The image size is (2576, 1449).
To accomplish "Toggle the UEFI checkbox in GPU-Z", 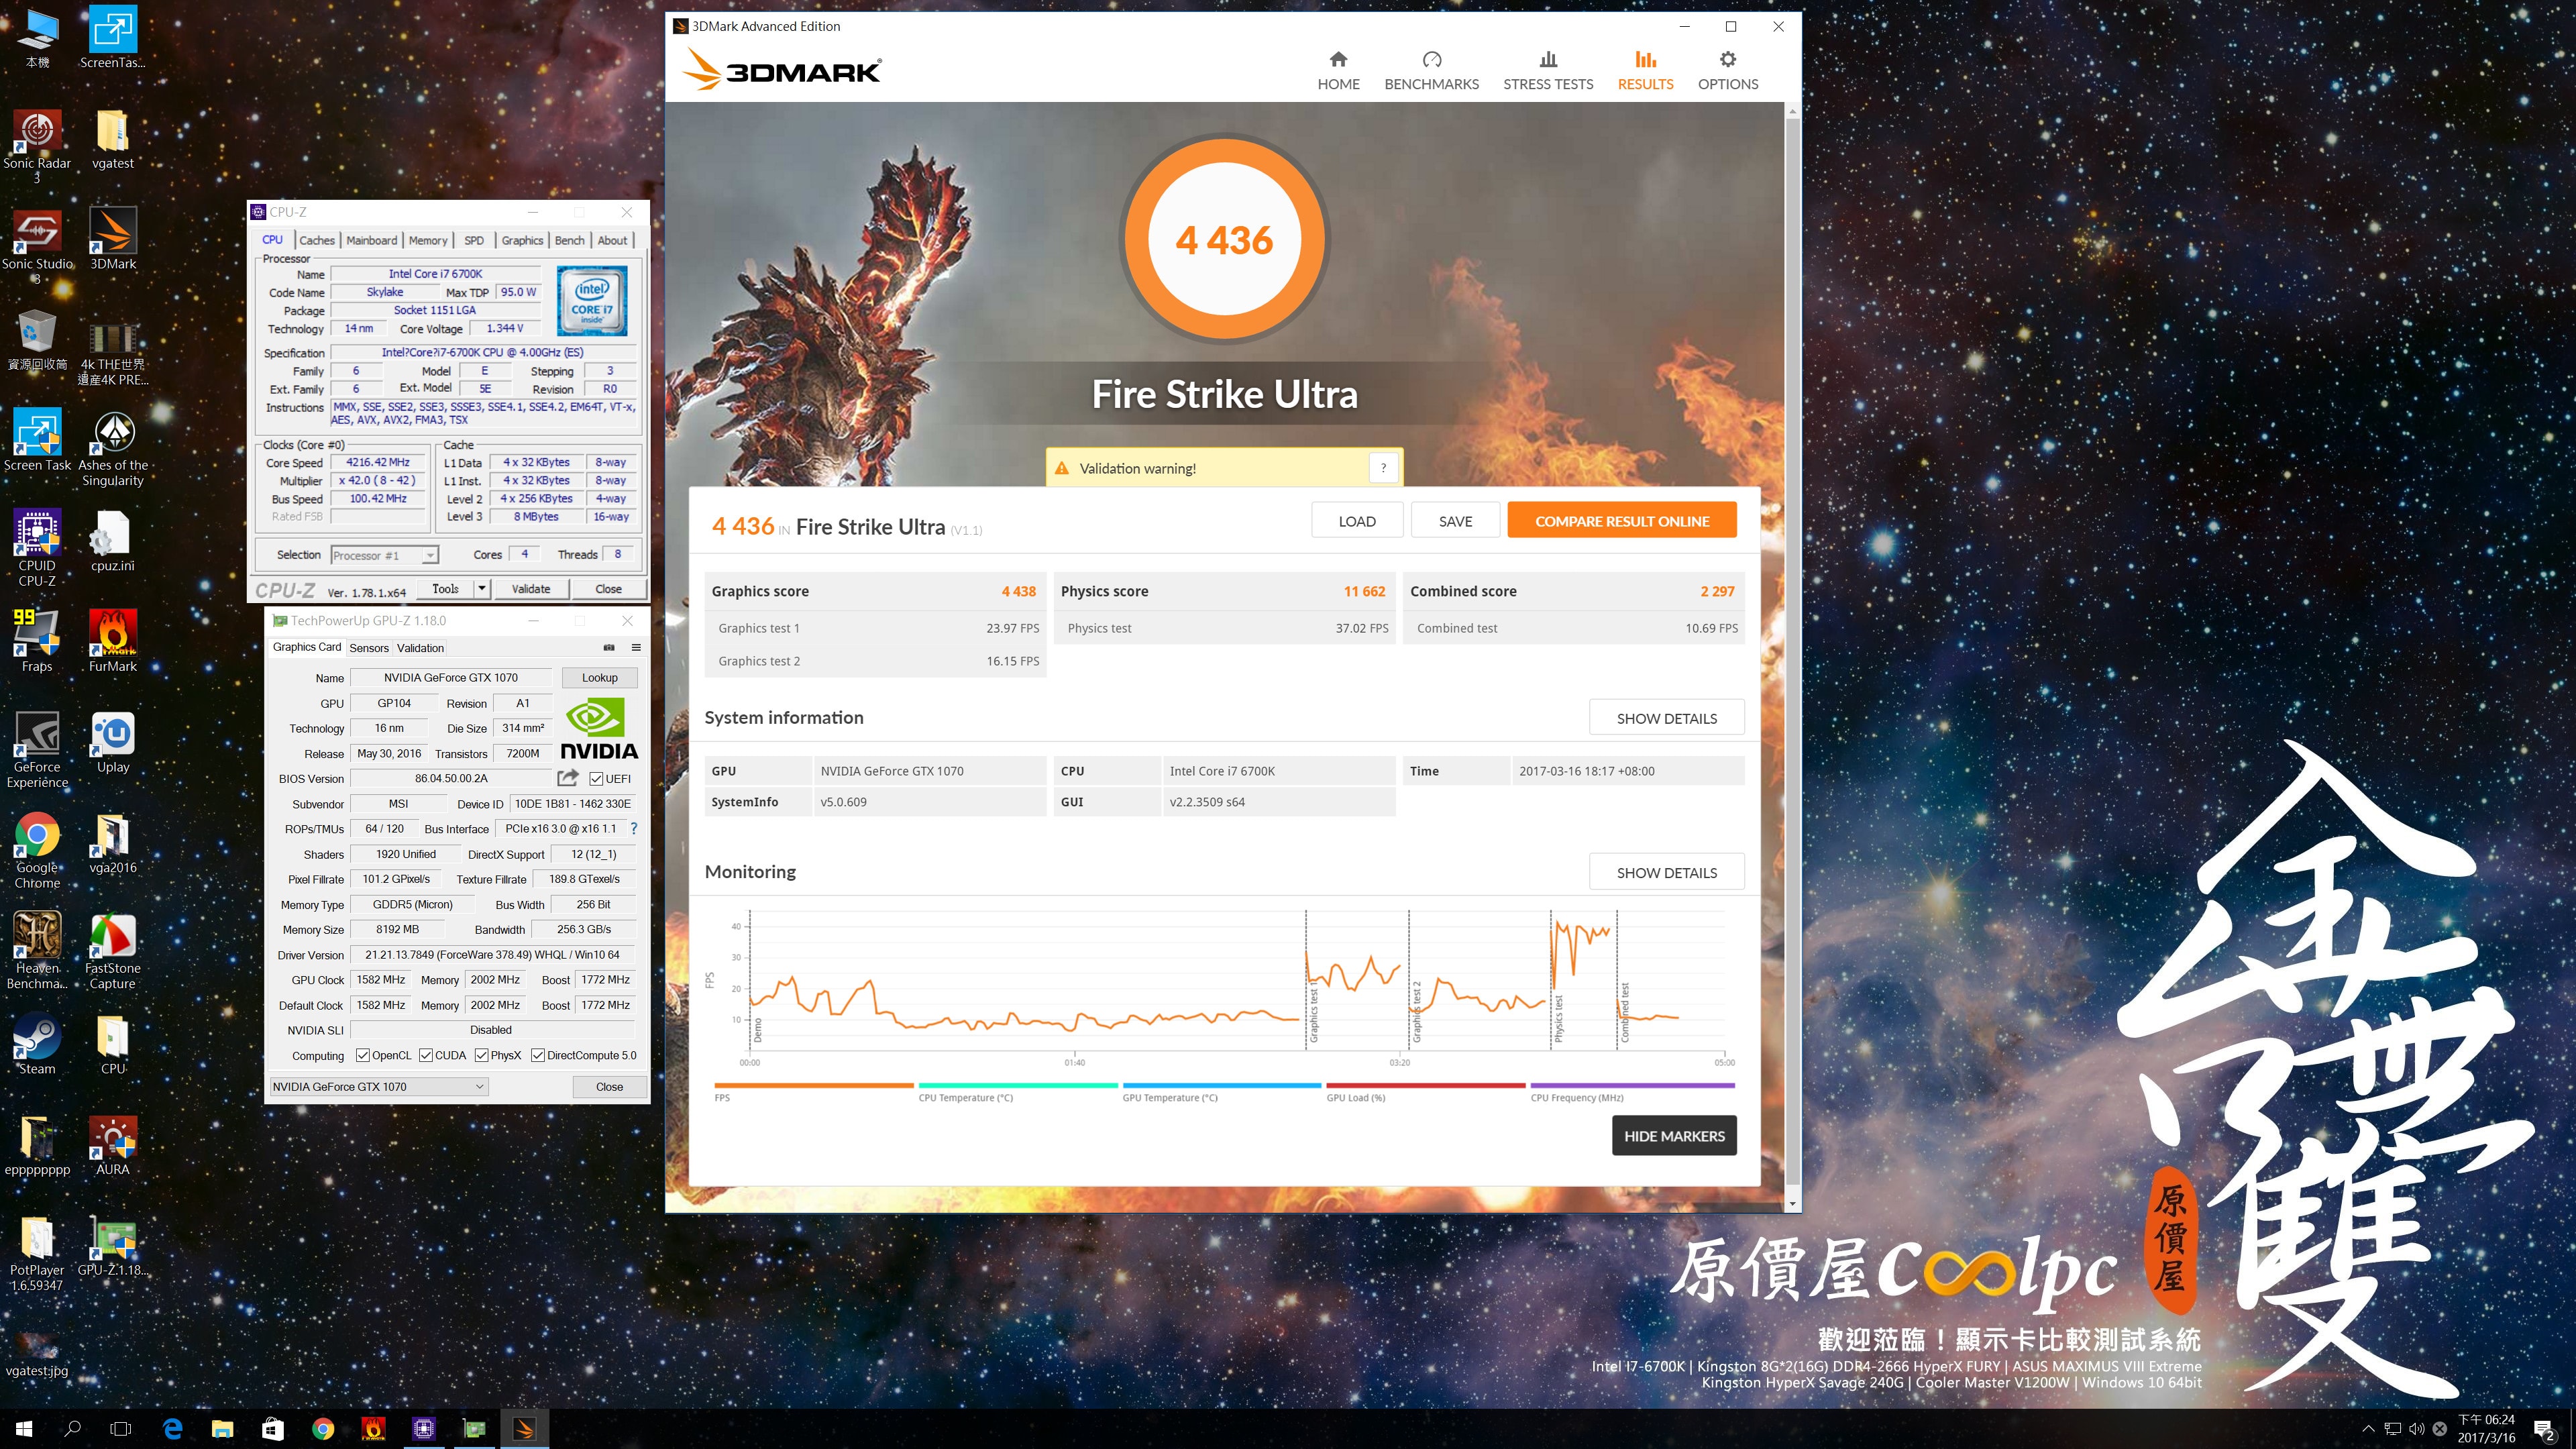I will coord(596,778).
